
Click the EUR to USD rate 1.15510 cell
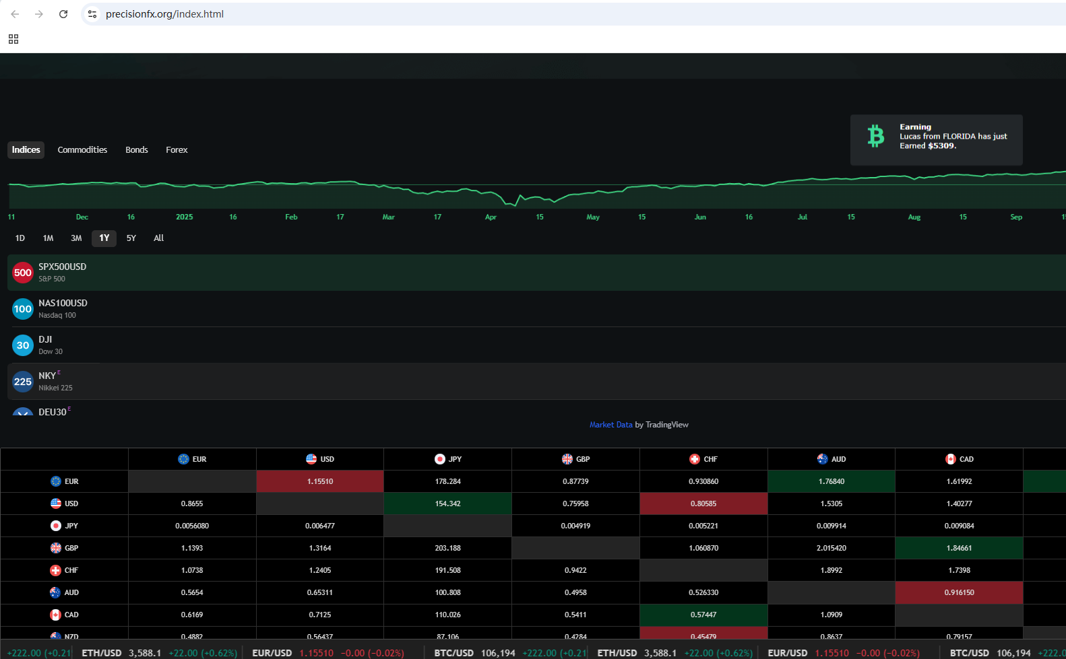(320, 481)
